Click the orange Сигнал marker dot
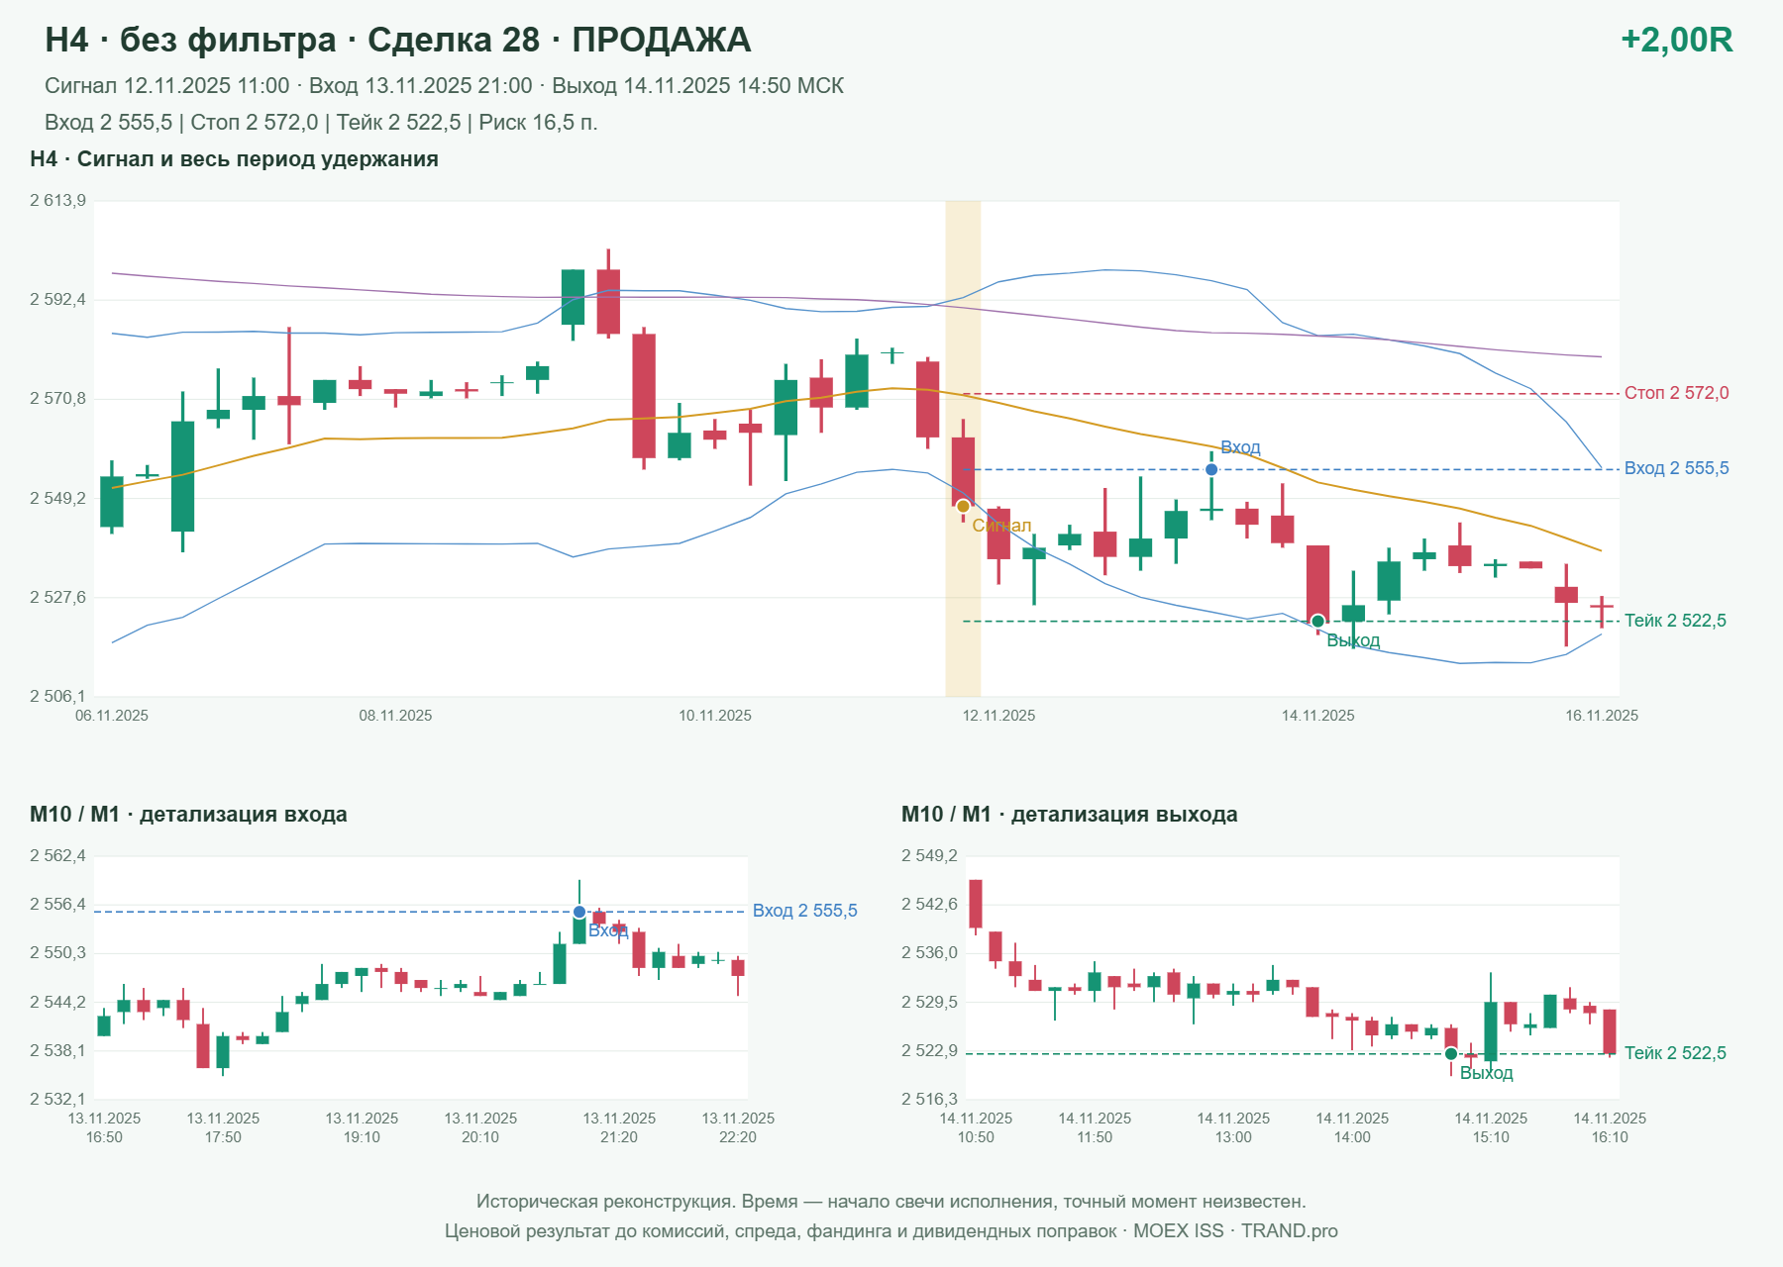Screen dimensions: 1783x1267 click(963, 507)
